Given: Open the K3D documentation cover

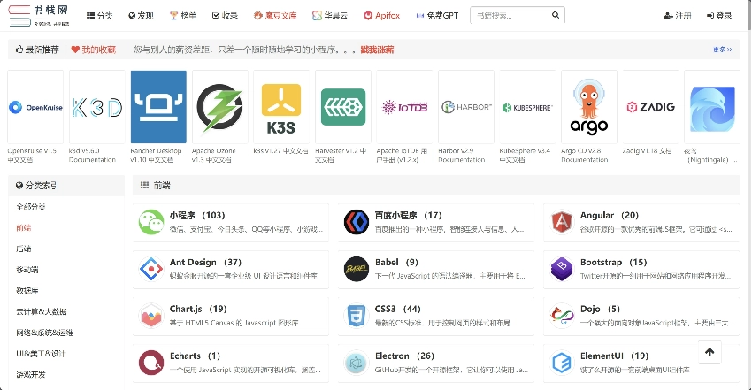Looking at the screenshot, I should pyautogui.click(x=97, y=107).
